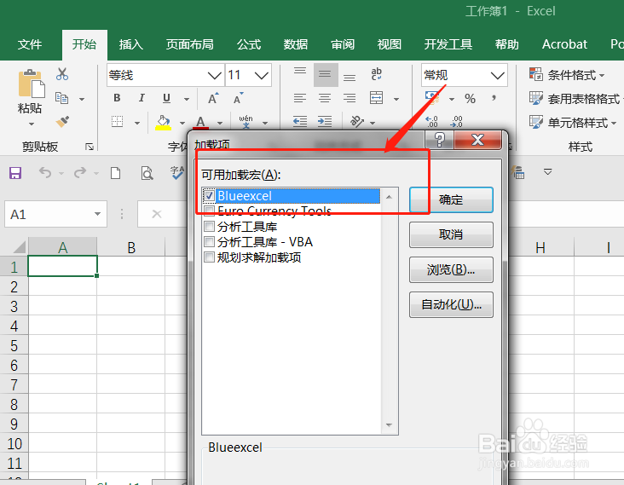
Task: Click 浏览(B)... button
Action: (451, 269)
